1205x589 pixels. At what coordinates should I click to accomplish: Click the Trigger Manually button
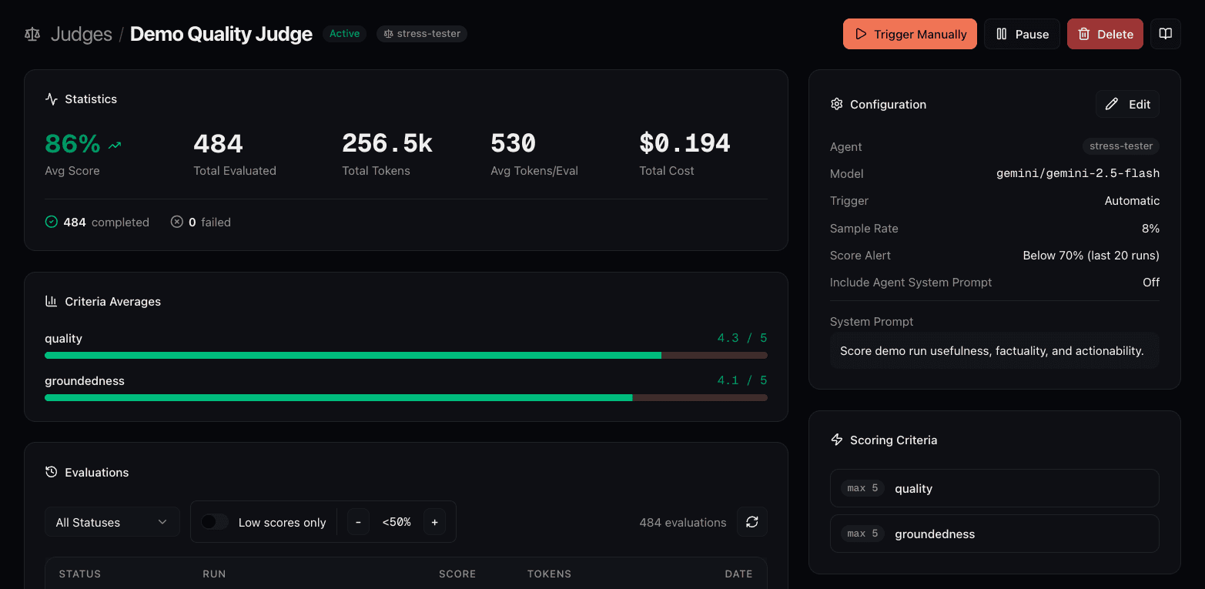(910, 34)
